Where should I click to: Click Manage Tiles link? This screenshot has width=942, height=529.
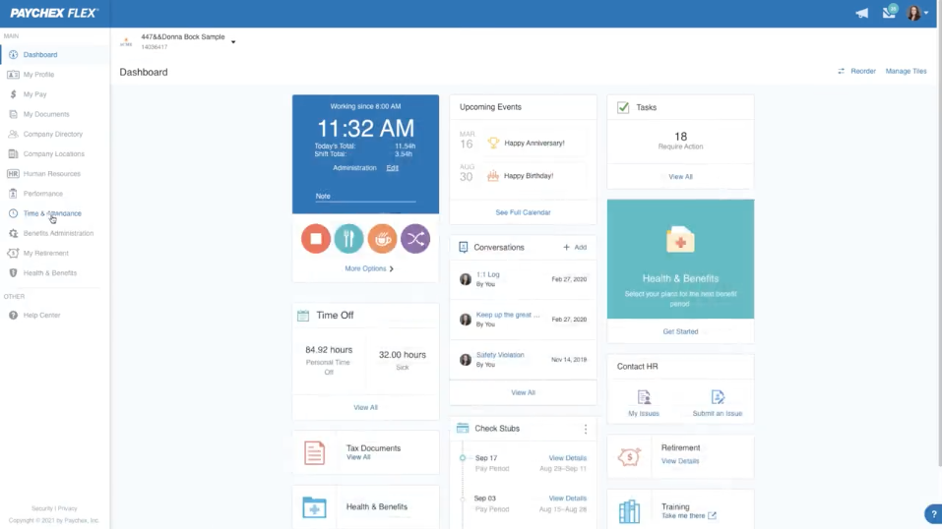(x=906, y=72)
